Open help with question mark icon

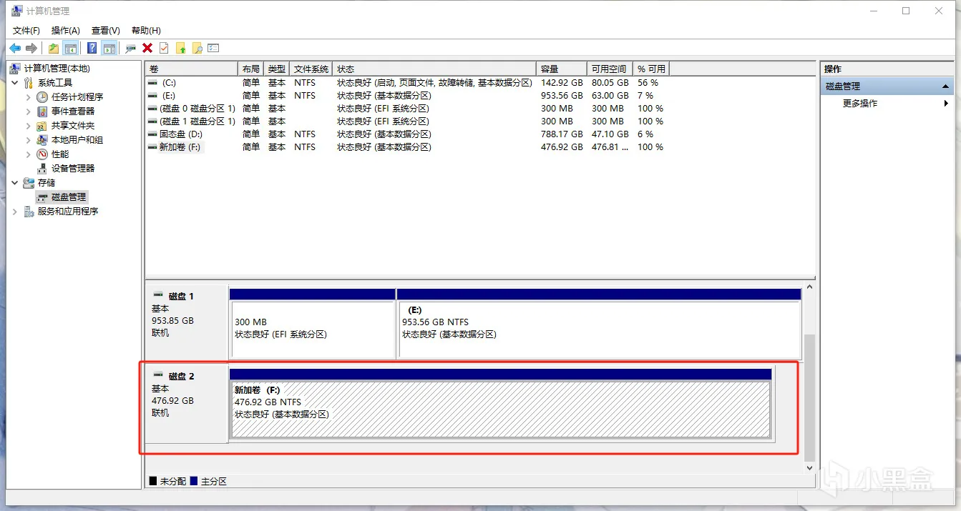pos(92,49)
